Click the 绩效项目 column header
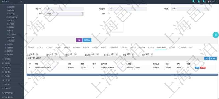This screenshot has width=219, height=99. pyautogui.click(x=104, y=64)
